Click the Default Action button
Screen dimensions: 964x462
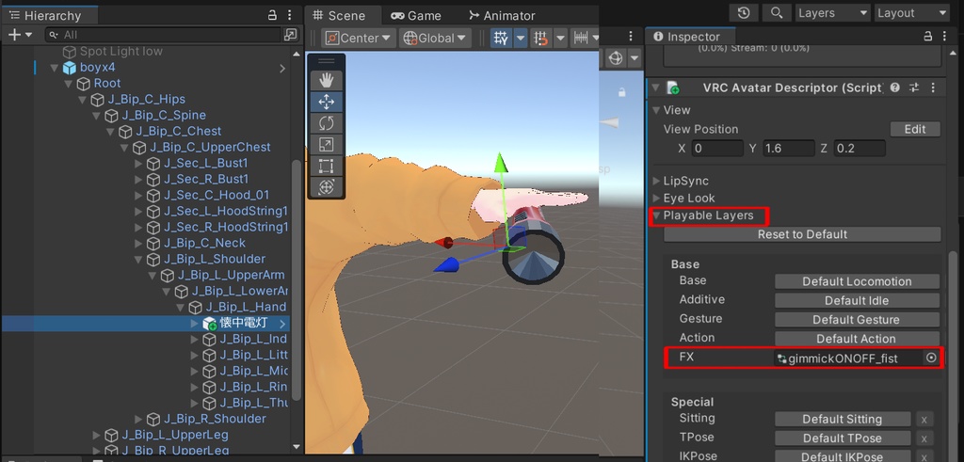857,339
